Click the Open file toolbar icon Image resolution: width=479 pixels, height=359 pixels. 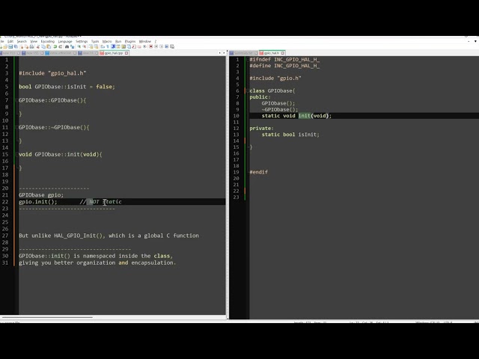coord(5,46)
